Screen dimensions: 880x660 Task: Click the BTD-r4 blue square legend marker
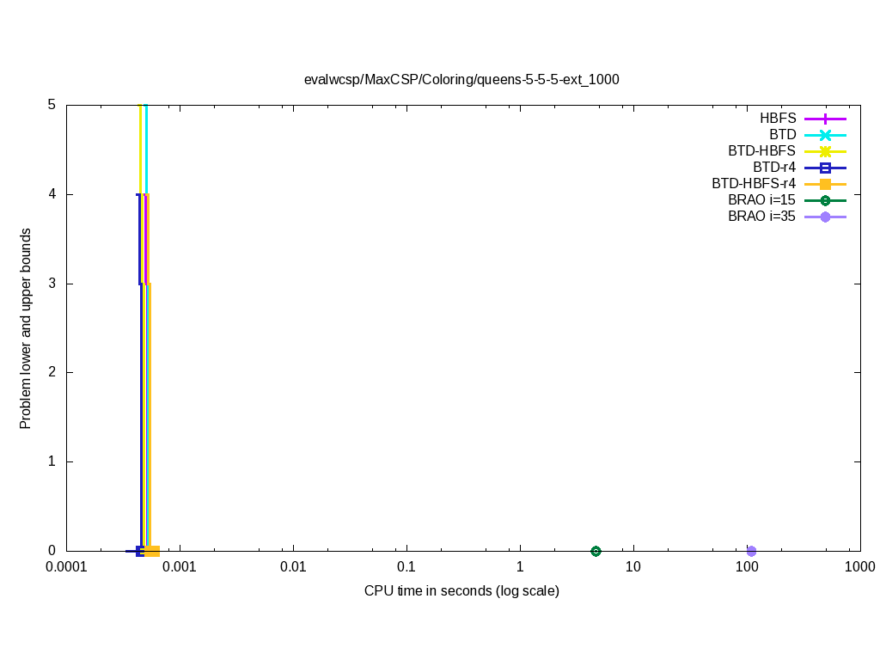click(825, 168)
